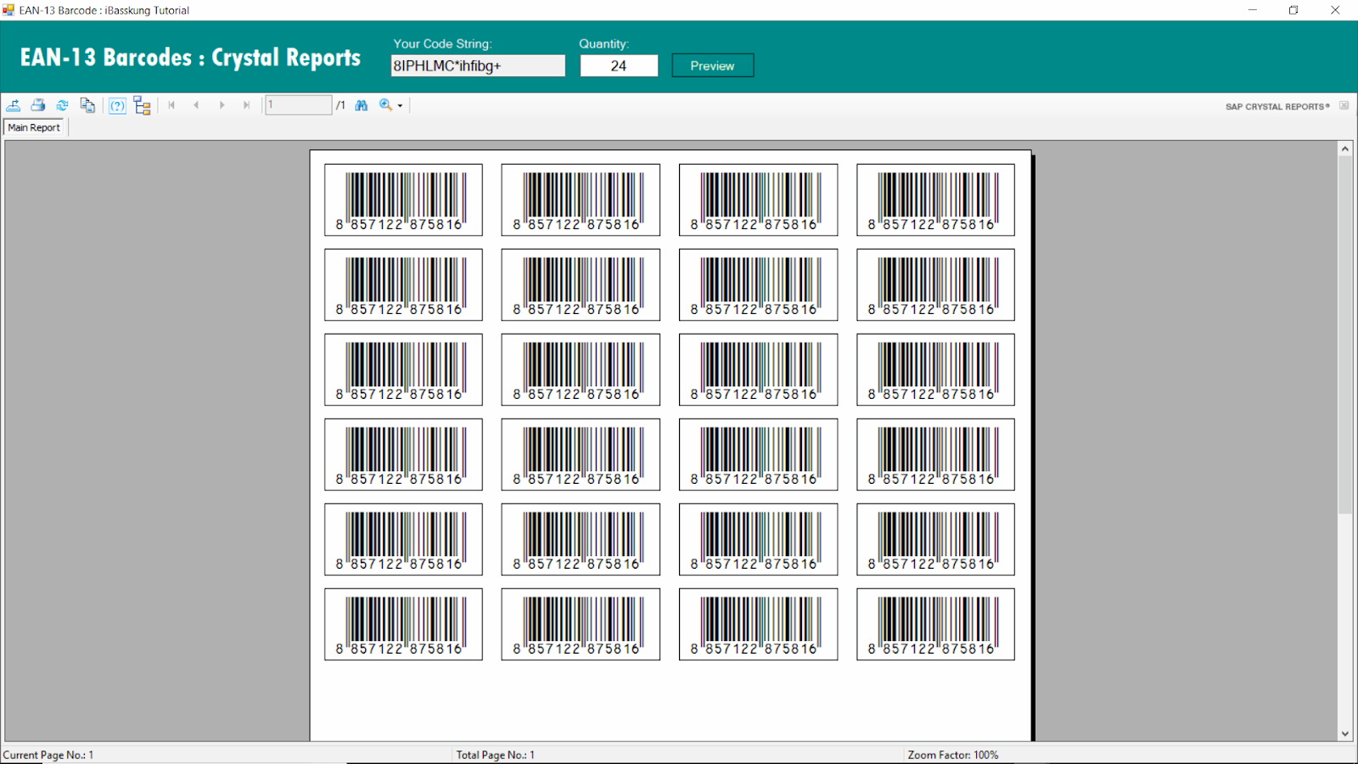Expand options next to the magnifier tool
This screenshot has height=764, width=1358.
pos(399,104)
